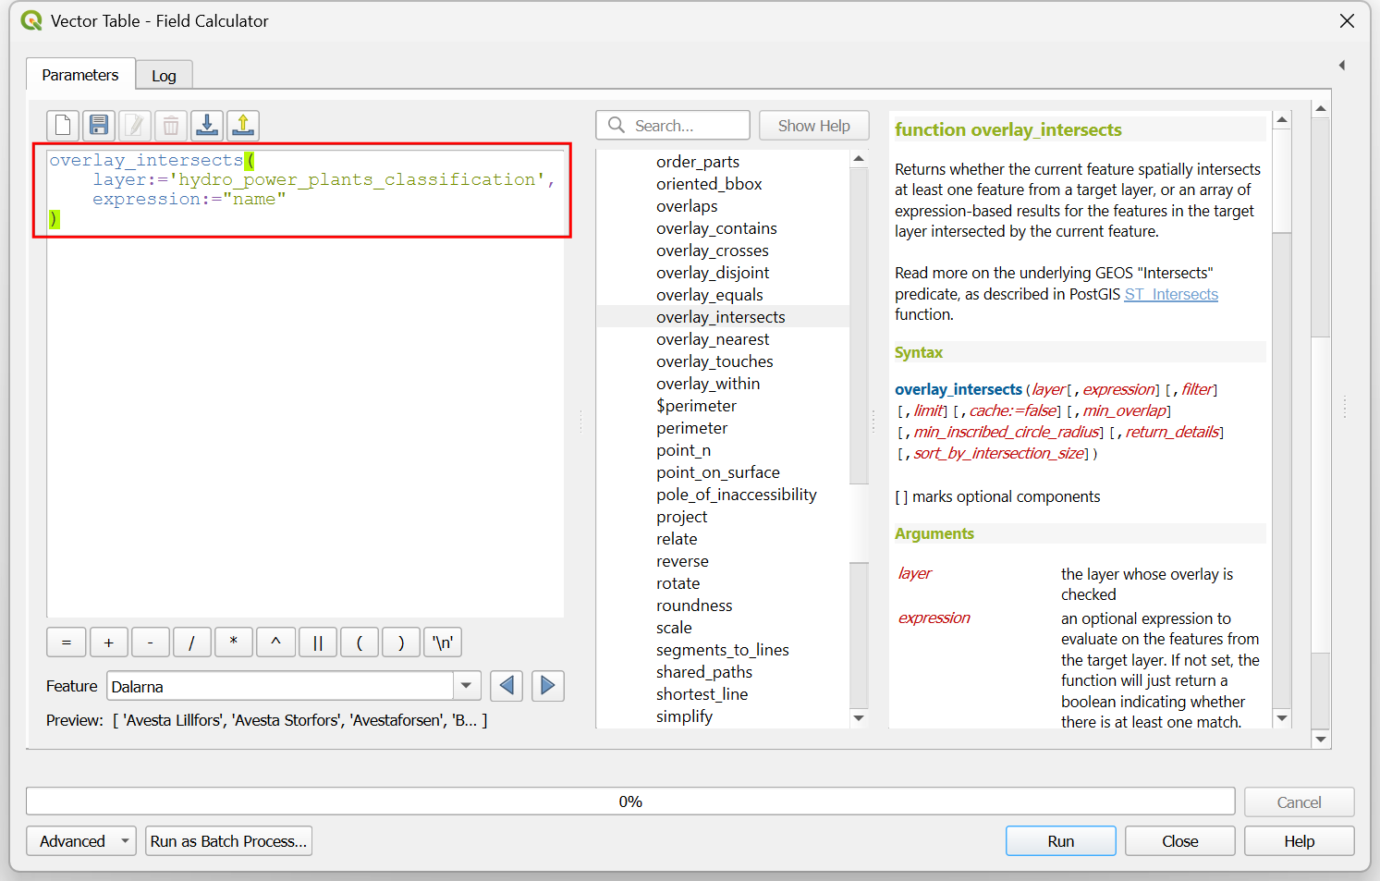Insert the equals operator
This screenshot has width=1380, height=881.
(x=67, y=642)
